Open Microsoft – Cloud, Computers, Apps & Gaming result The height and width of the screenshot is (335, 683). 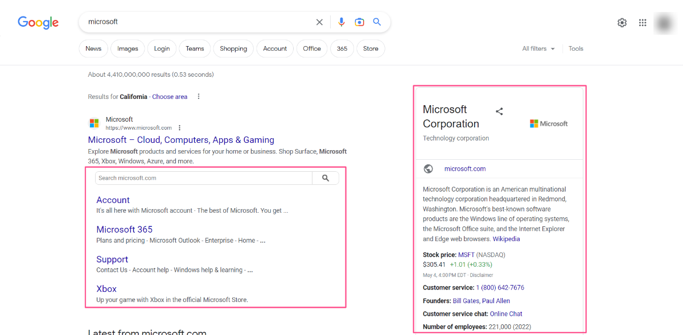(x=181, y=140)
